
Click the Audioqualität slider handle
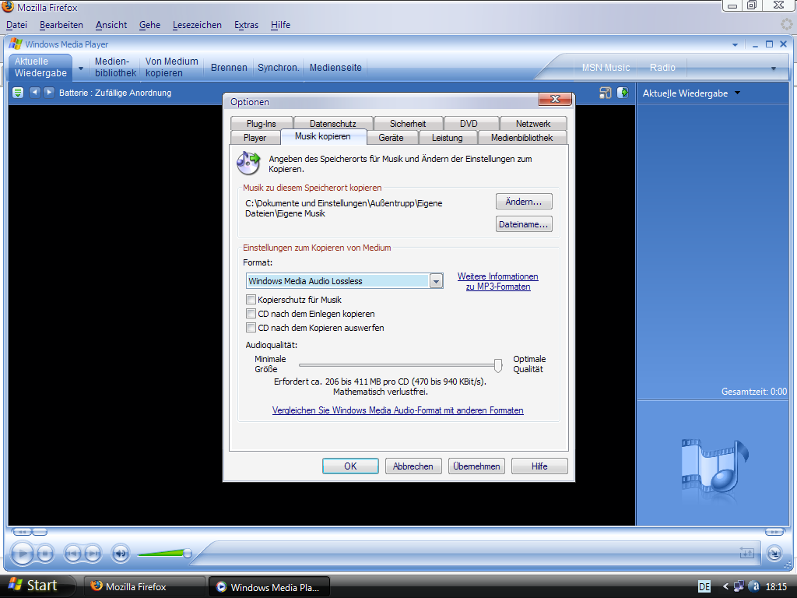pos(498,365)
